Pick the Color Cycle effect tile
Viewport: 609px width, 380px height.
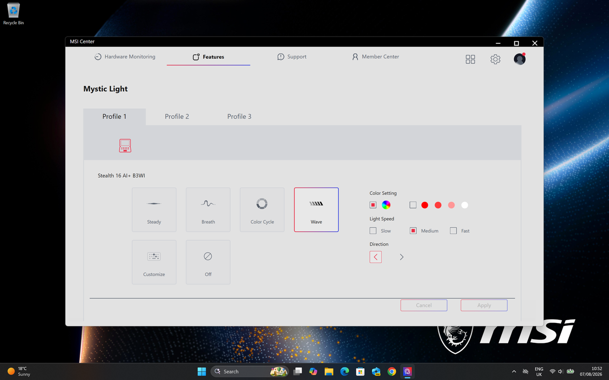[x=262, y=209]
